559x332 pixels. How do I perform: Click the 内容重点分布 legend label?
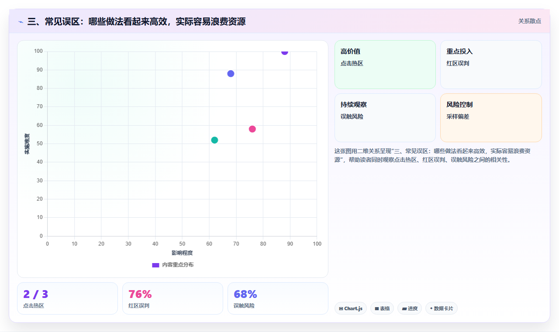click(x=178, y=265)
